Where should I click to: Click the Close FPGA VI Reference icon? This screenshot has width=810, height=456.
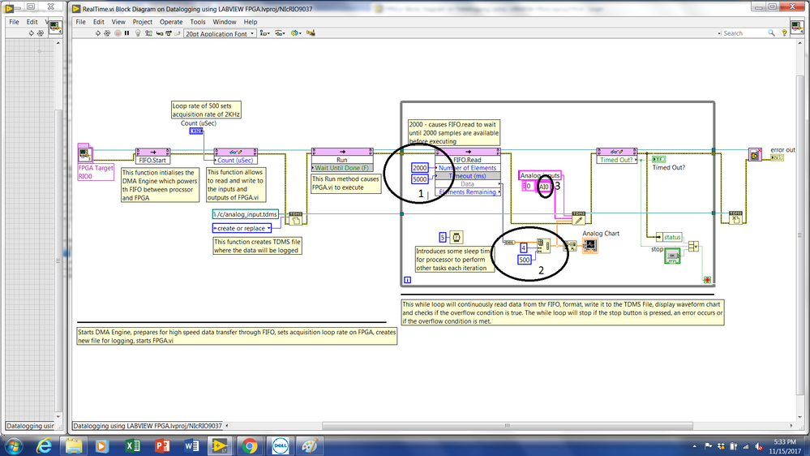755,154
